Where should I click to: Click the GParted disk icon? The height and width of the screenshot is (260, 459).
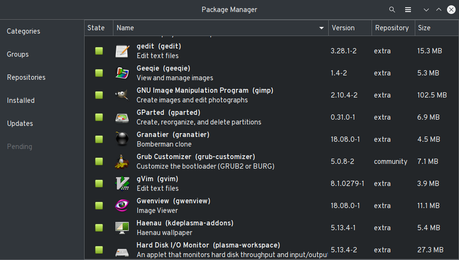(122, 117)
